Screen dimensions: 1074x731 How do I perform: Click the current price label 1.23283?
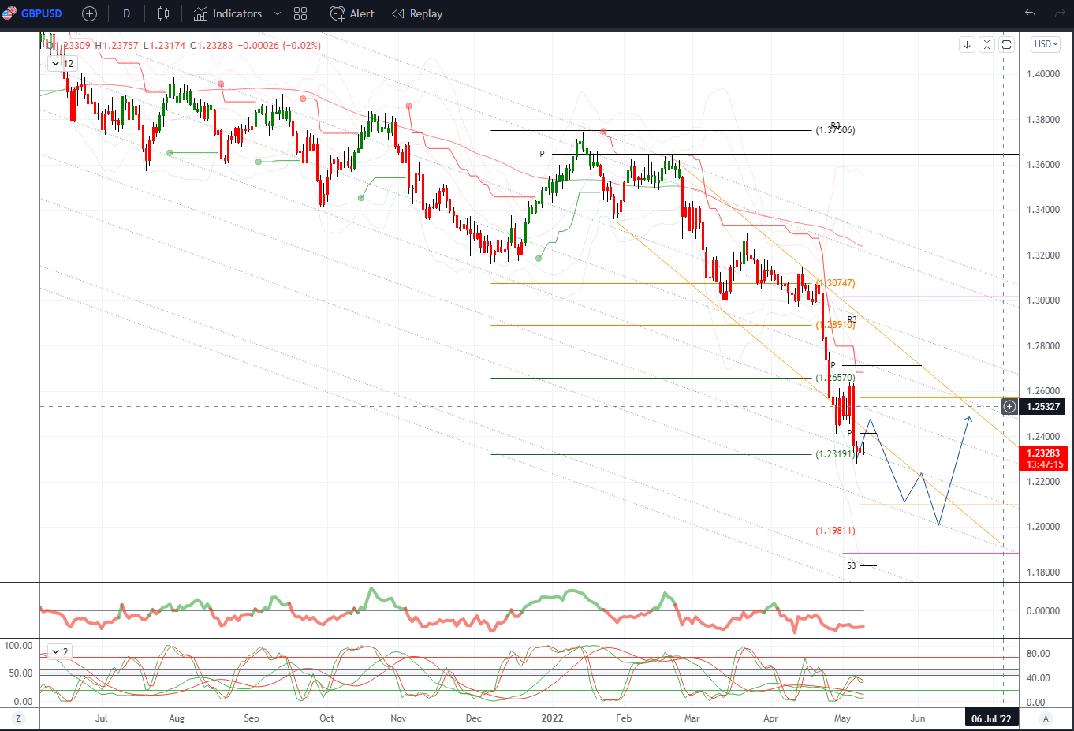(1042, 453)
